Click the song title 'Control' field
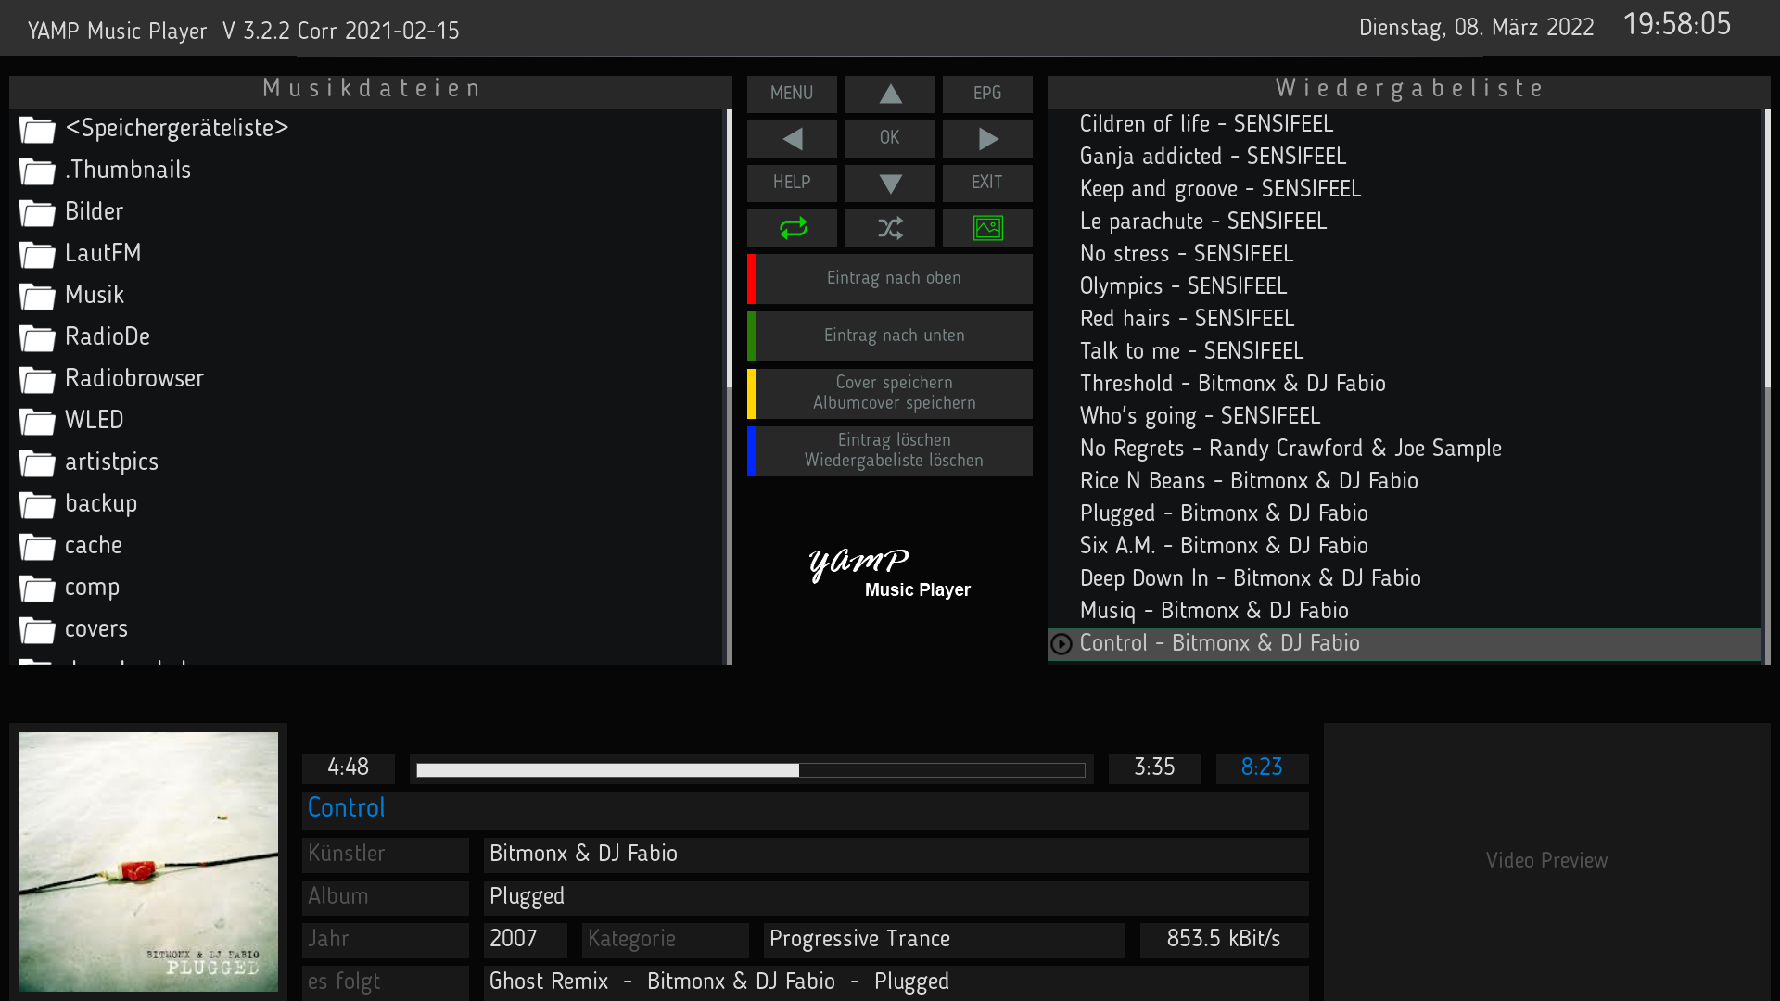This screenshot has width=1780, height=1001. click(806, 809)
